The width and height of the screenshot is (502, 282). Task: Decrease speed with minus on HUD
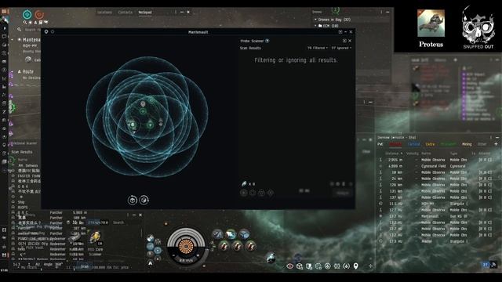tap(174, 255)
